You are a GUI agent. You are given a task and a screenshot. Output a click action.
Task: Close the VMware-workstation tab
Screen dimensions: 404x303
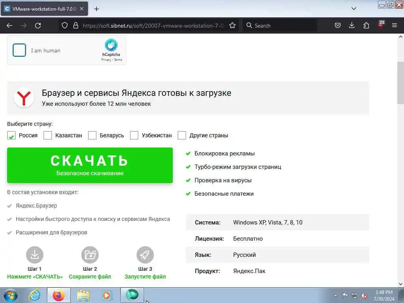pos(82,9)
